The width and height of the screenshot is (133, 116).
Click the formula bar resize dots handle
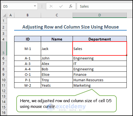pyautogui.click(x=42, y=6)
